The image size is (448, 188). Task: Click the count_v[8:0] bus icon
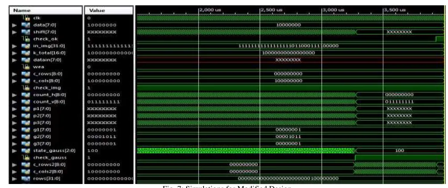[25, 102]
